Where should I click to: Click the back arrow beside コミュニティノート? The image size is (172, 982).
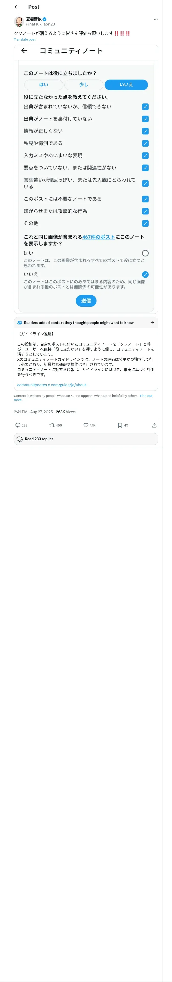[x=24, y=50]
